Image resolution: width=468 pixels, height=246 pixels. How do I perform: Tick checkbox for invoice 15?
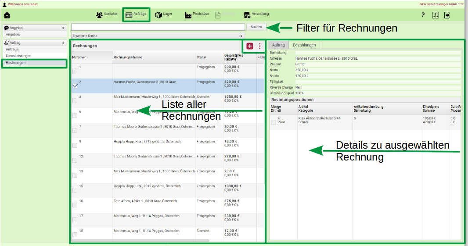click(75, 190)
